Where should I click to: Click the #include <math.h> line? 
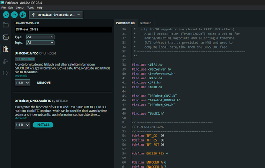coord(147,87)
